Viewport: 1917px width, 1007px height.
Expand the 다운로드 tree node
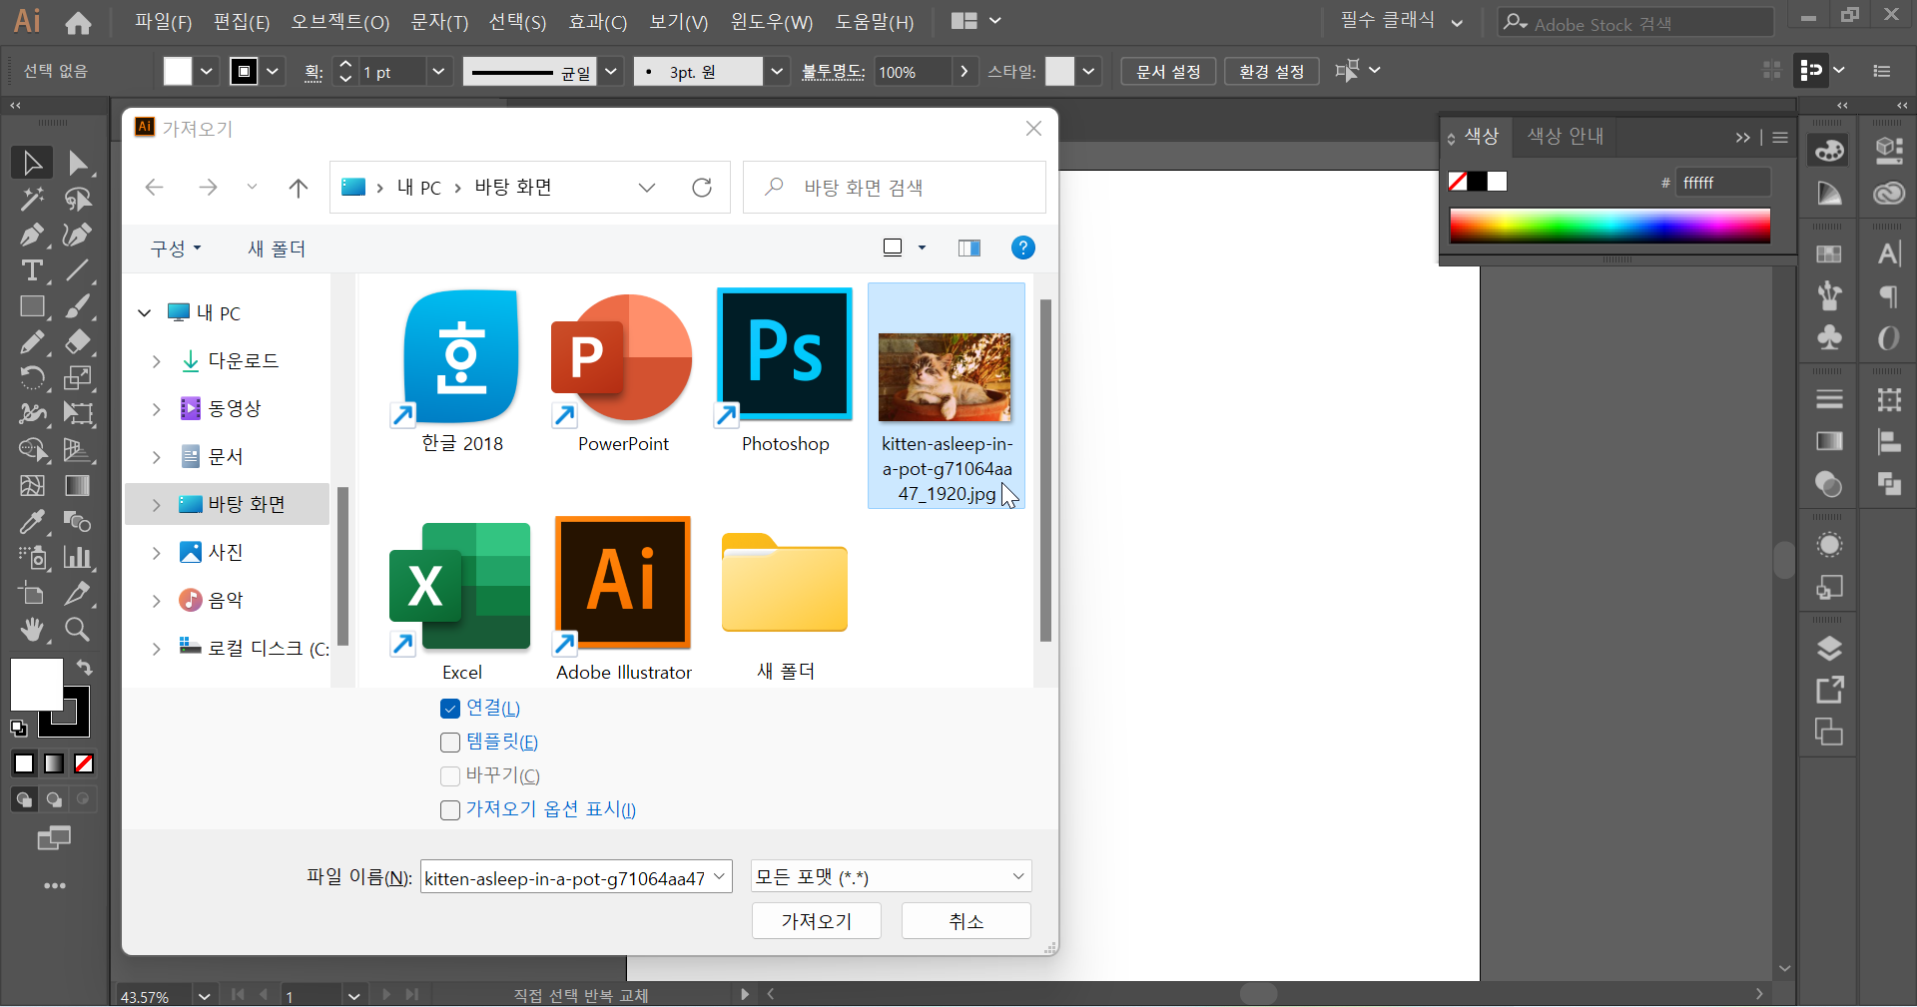pyautogui.click(x=156, y=361)
